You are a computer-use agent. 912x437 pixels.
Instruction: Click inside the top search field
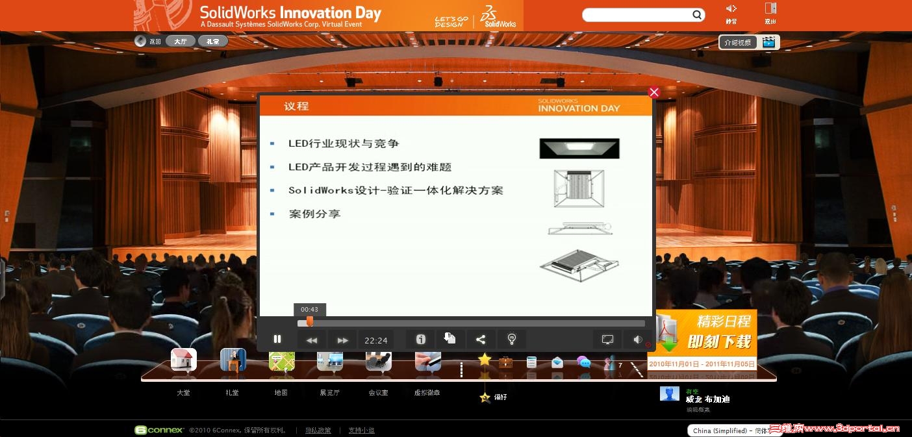click(637, 15)
